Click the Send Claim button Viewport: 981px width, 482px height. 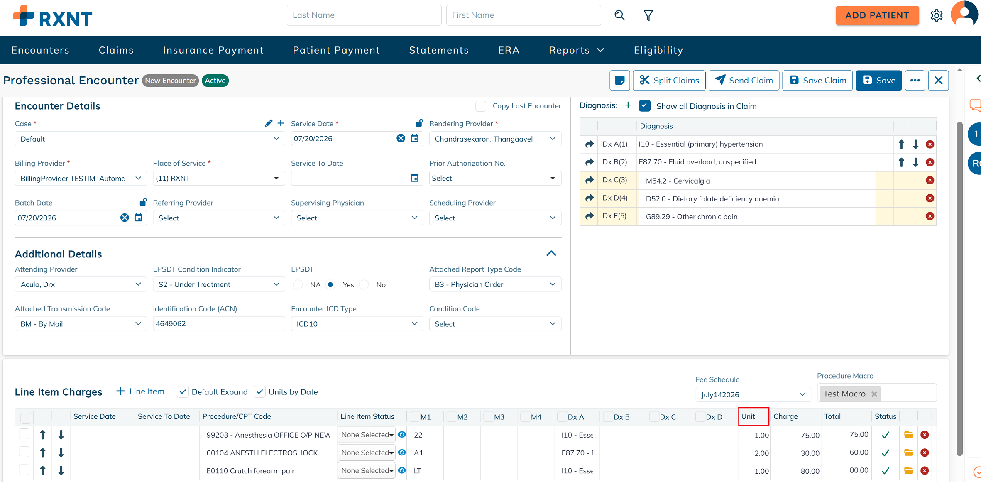[x=744, y=81]
